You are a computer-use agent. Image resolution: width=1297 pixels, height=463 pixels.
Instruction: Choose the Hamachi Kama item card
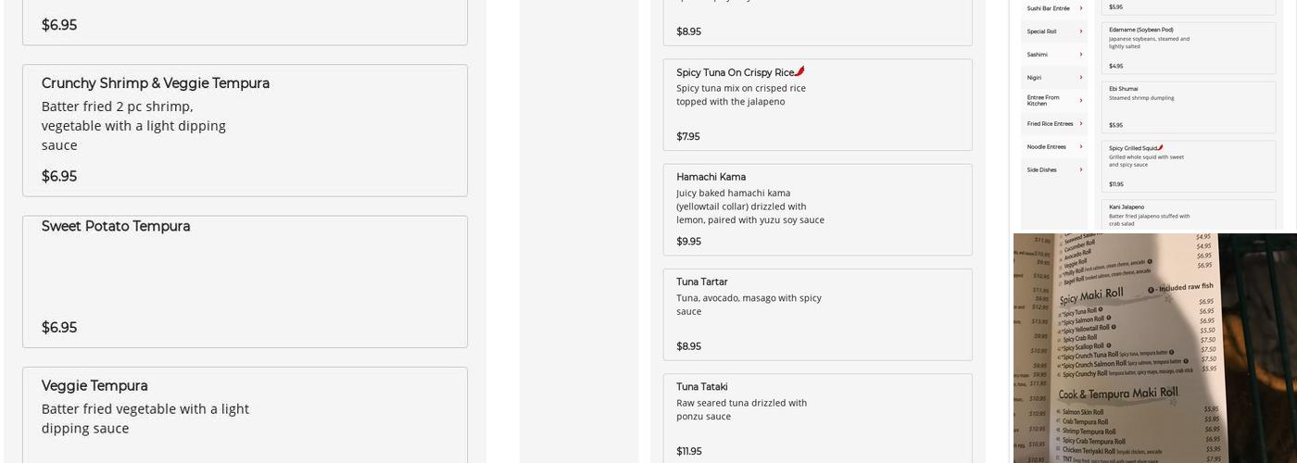point(818,209)
